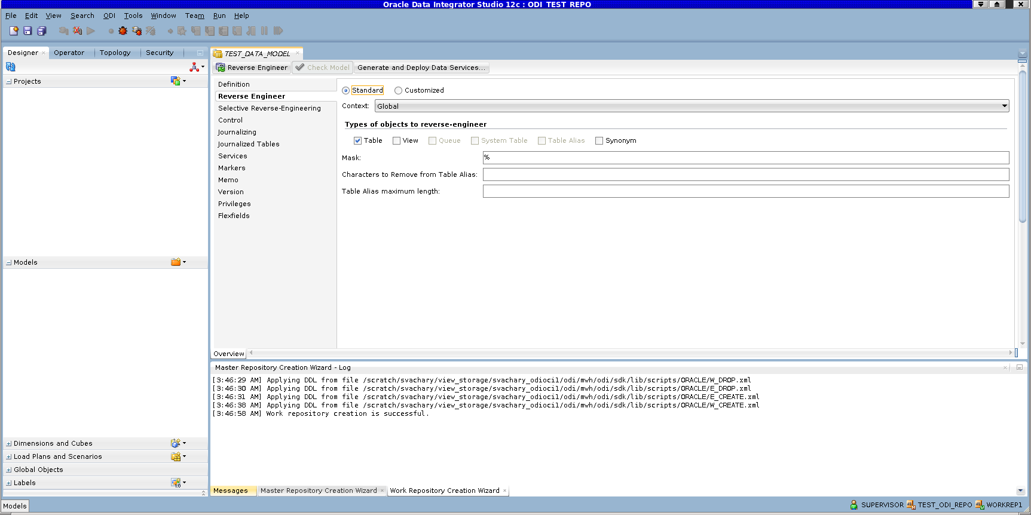Viewport: 1031px width, 515px height.
Task: Close the Work Repository Creation Wizard tab
Action: click(x=505, y=491)
